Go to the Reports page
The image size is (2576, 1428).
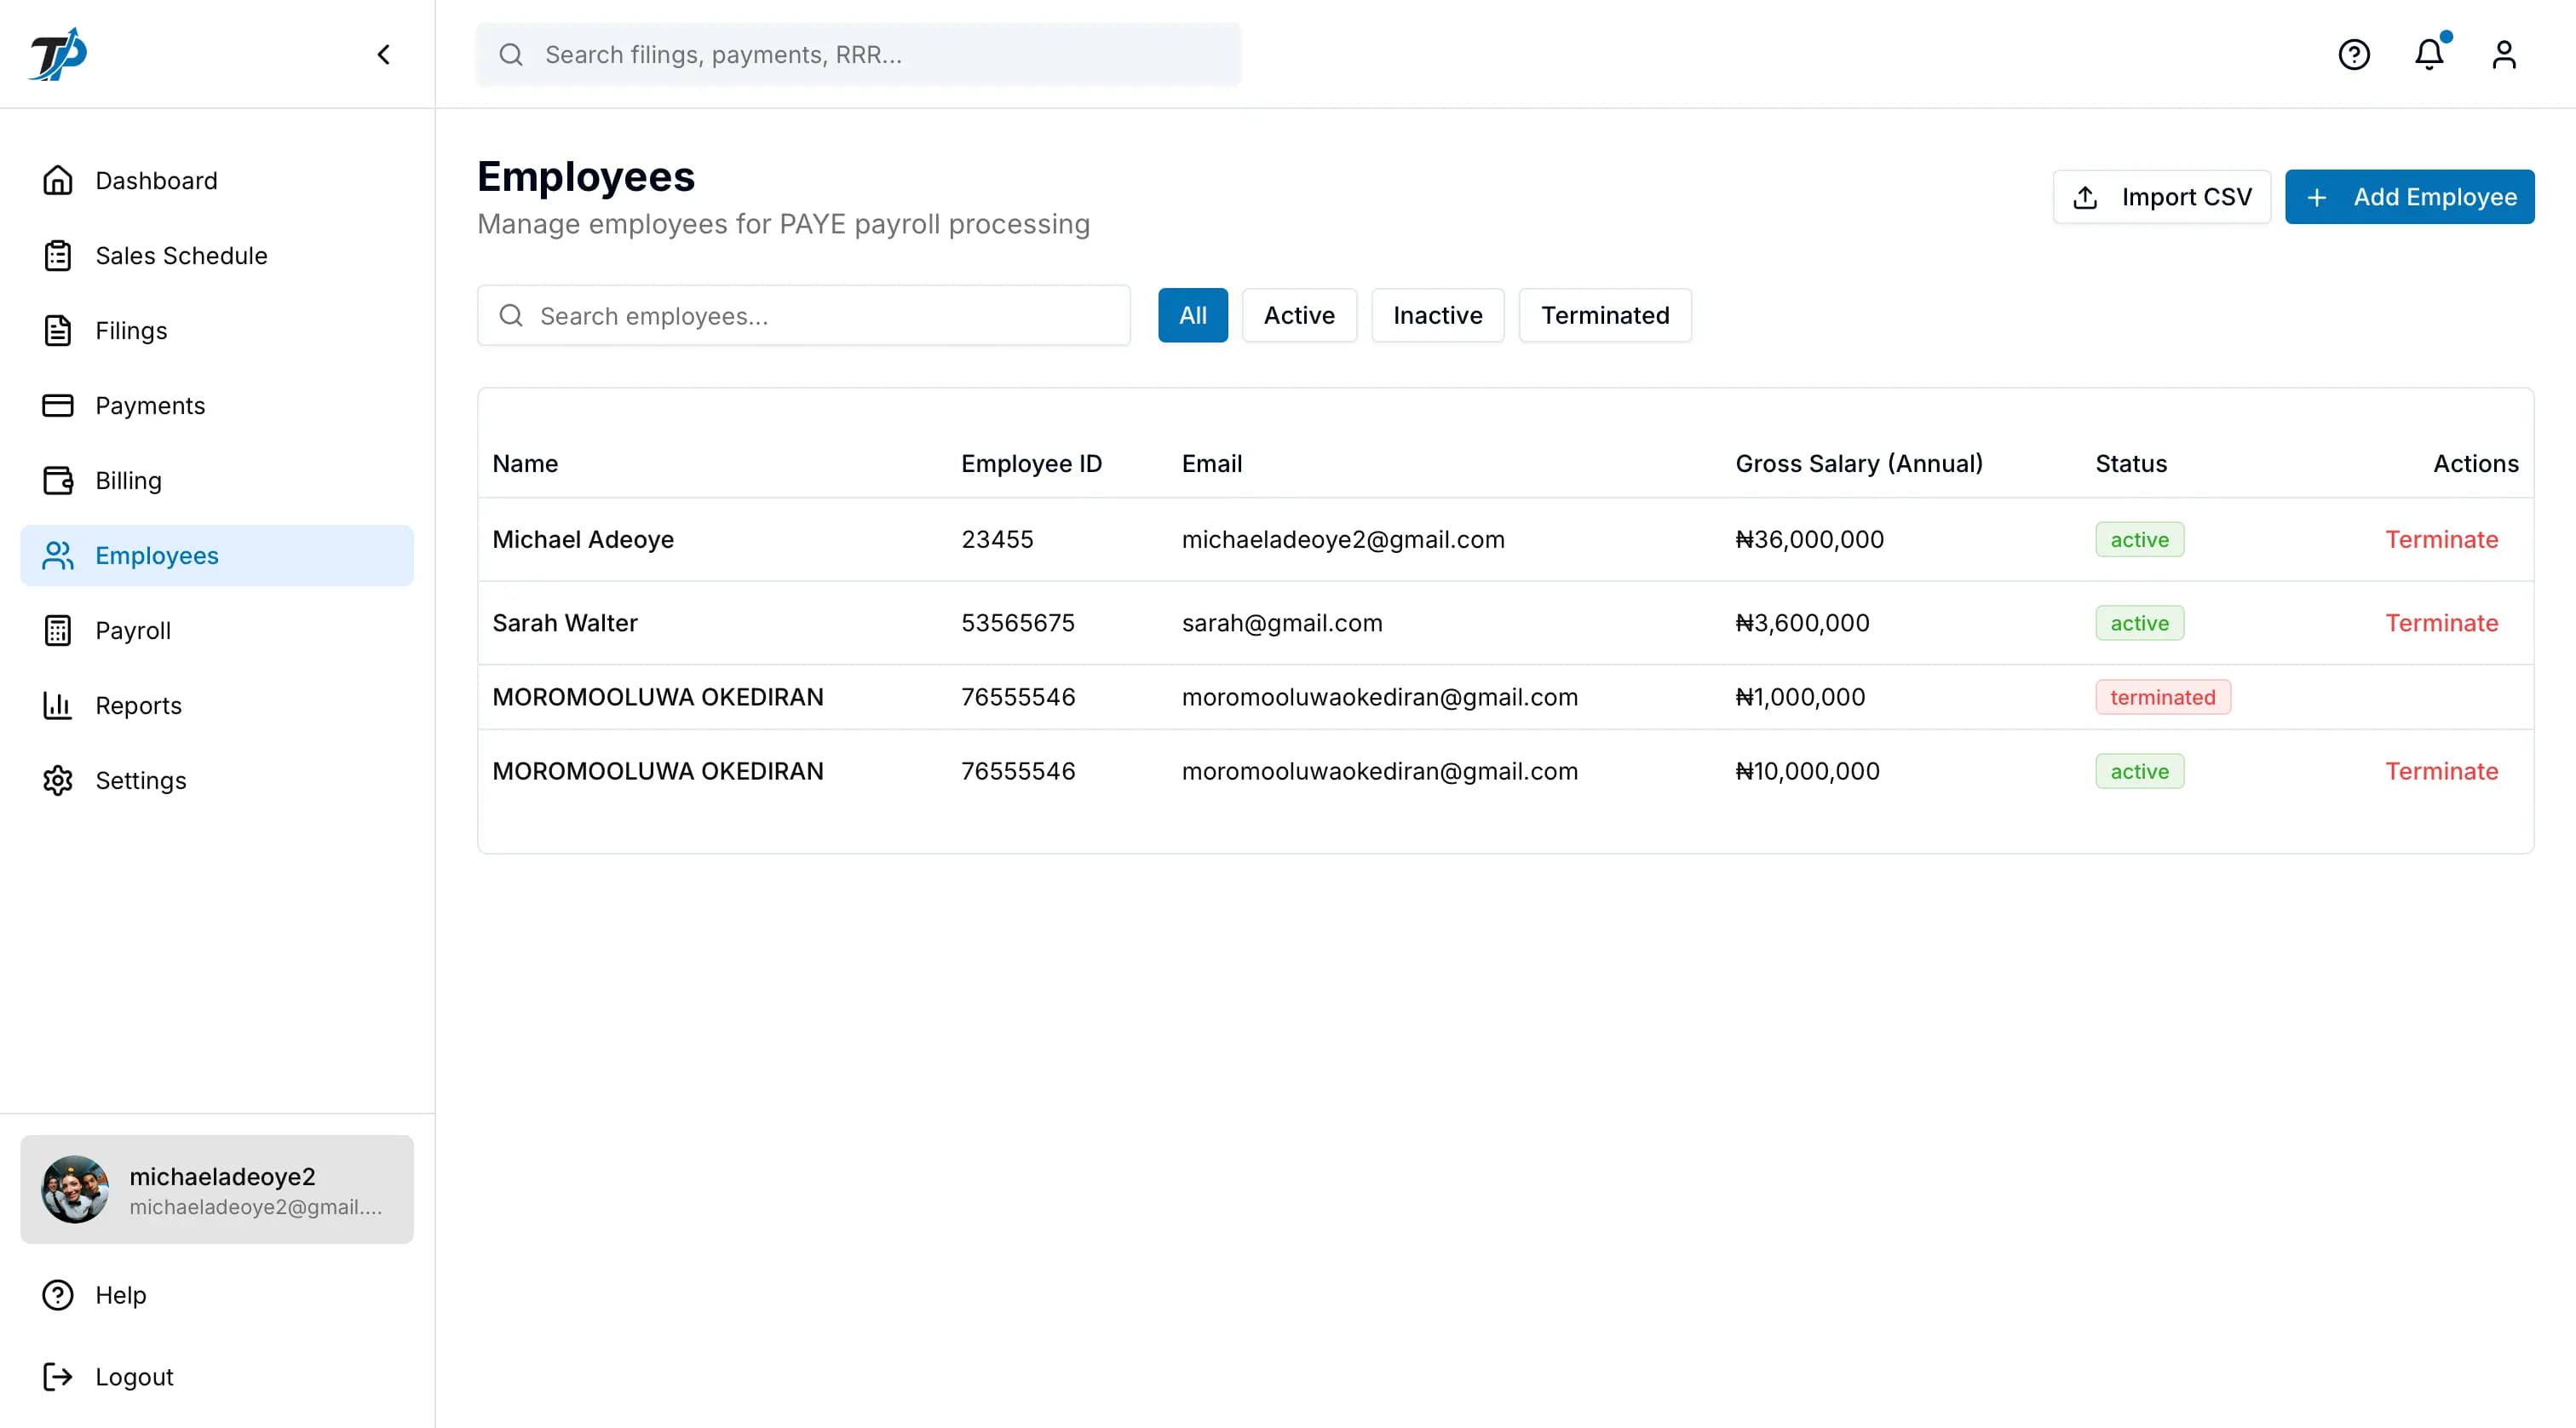(217, 705)
